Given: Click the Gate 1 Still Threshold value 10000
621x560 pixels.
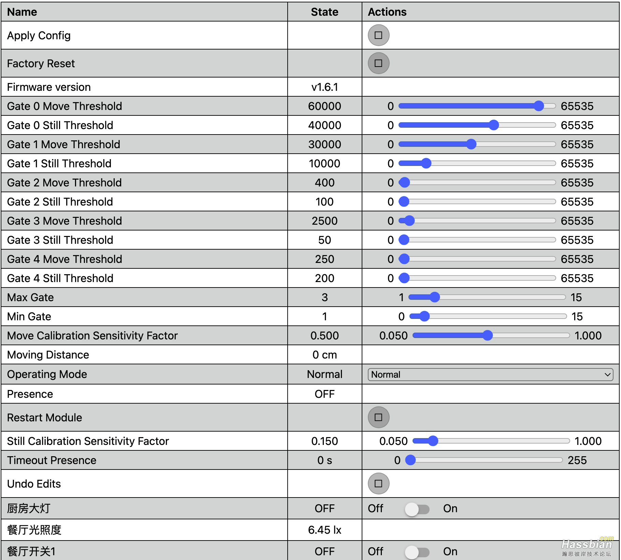Looking at the screenshot, I should (x=324, y=164).
